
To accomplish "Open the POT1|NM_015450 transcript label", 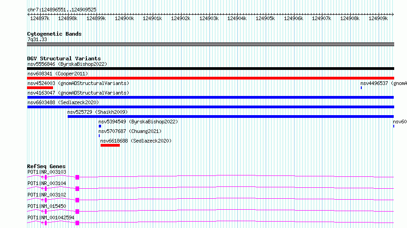I will 47,206.
